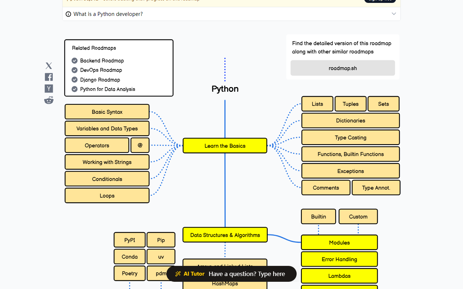The width and height of the screenshot is (463, 289).
Task: Select the Lambdas node
Action: 339,276
